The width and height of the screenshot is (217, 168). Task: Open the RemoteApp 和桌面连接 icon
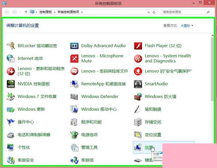[x=74, y=84]
